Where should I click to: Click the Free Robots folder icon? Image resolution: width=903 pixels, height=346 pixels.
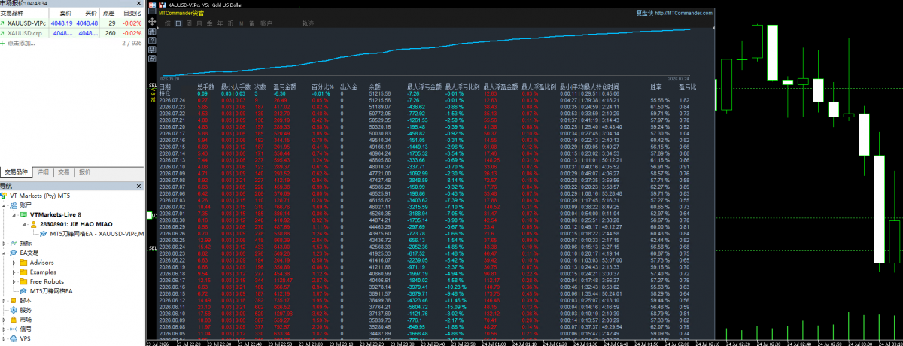[23, 281]
